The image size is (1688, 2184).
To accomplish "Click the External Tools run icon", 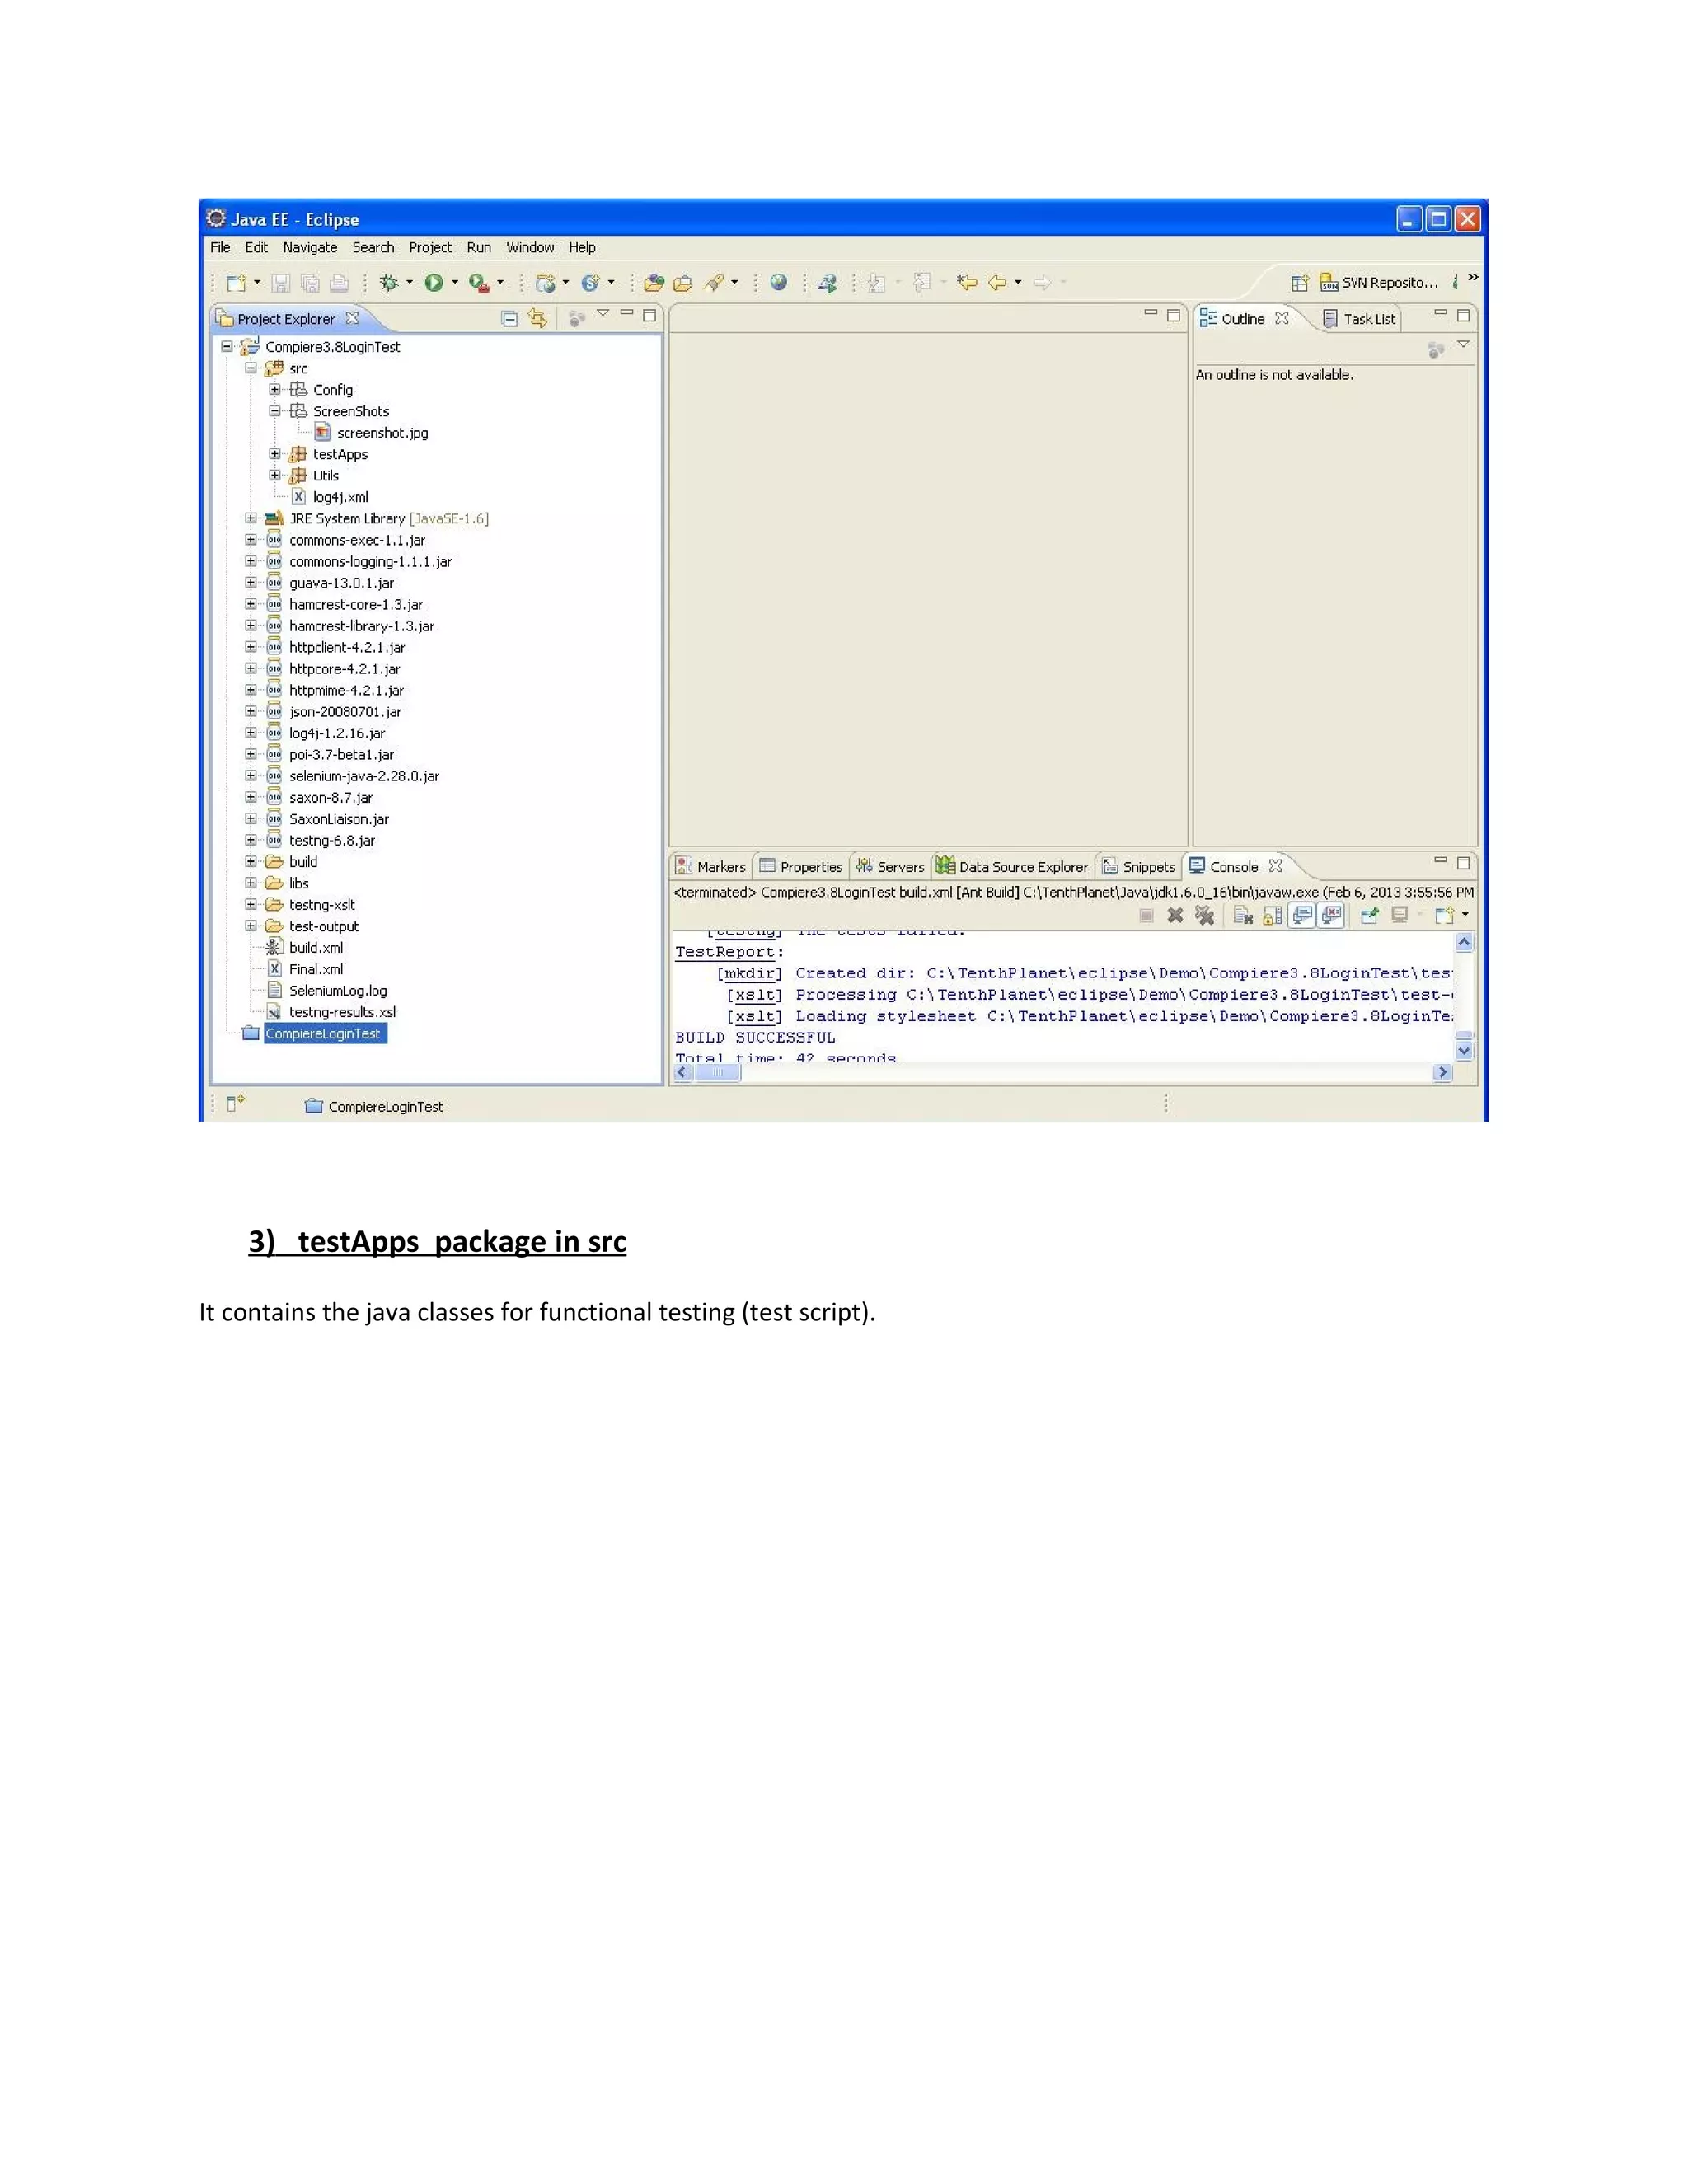I will (479, 283).
